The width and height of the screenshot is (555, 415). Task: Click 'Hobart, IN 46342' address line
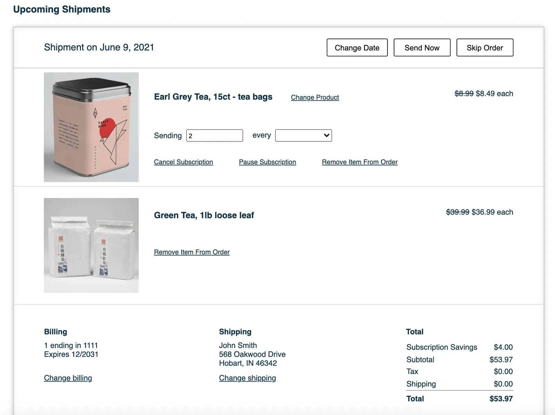pos(248,363)
